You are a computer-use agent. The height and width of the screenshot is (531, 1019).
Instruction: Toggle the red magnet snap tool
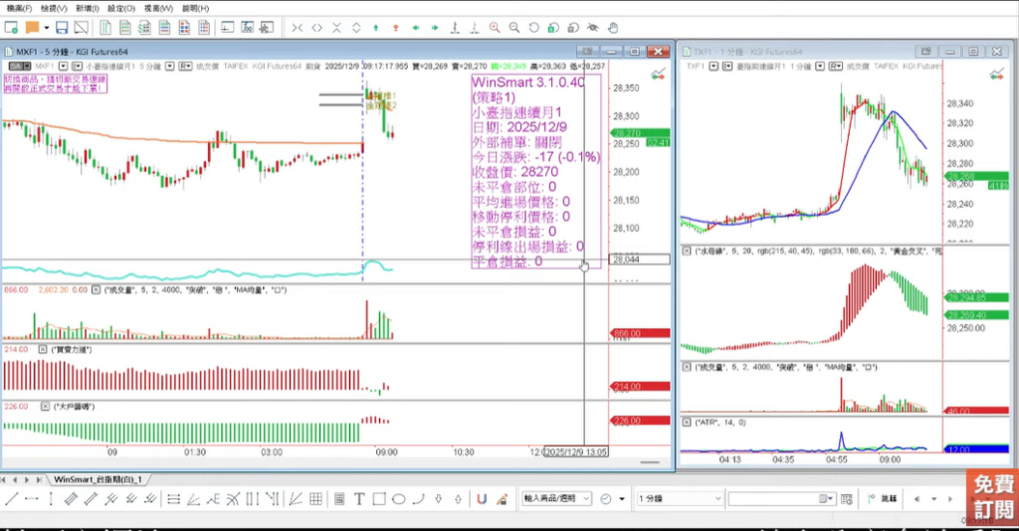pyautogui.click(x=482, y=499)
